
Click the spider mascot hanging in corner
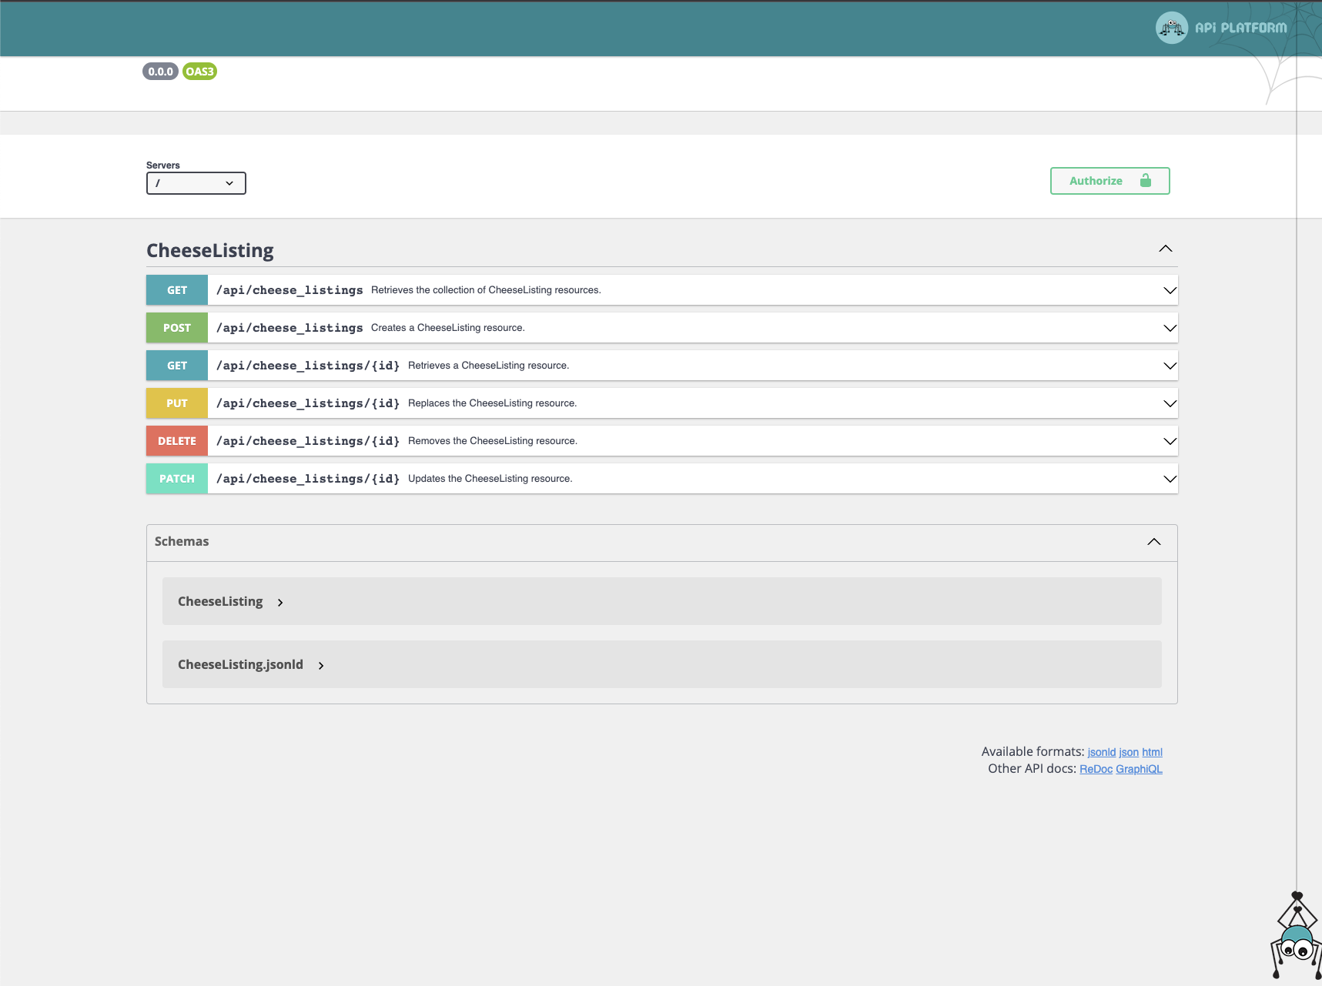[1296, 941]
